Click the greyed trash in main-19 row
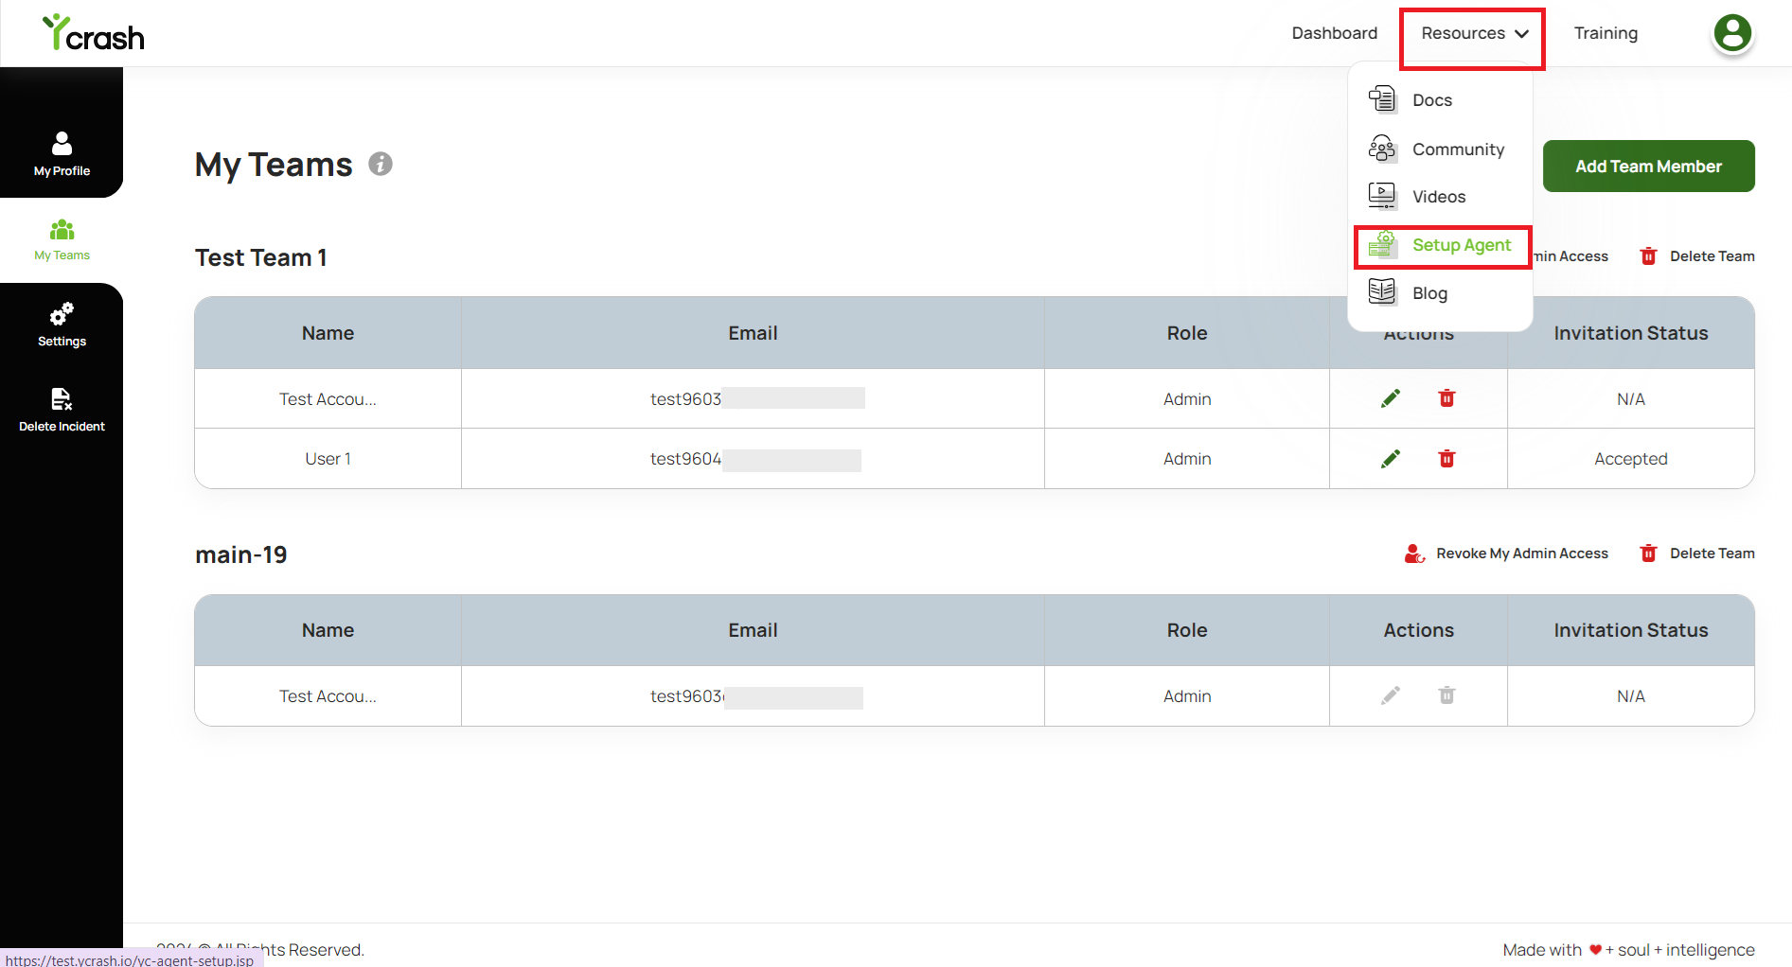Image resolution: width=1792 pixels, height=967 pixels. [1446, 695]
